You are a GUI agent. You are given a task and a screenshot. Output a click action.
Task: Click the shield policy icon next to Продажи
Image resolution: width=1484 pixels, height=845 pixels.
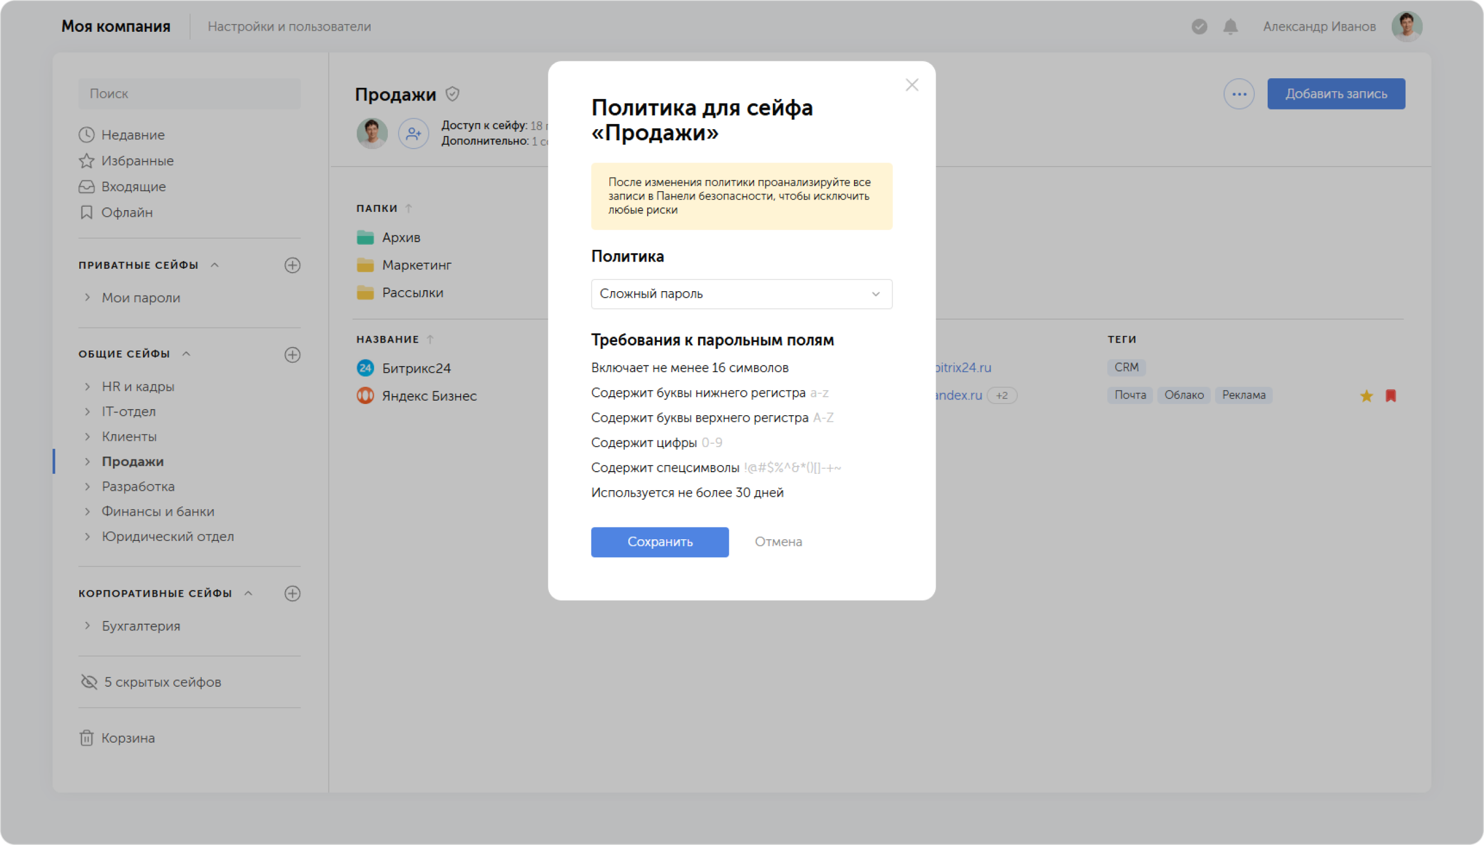click(452, 94)
